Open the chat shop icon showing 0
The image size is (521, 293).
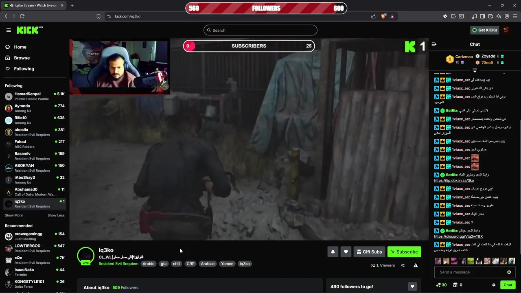pyautogui.click(x=458, y=285)
